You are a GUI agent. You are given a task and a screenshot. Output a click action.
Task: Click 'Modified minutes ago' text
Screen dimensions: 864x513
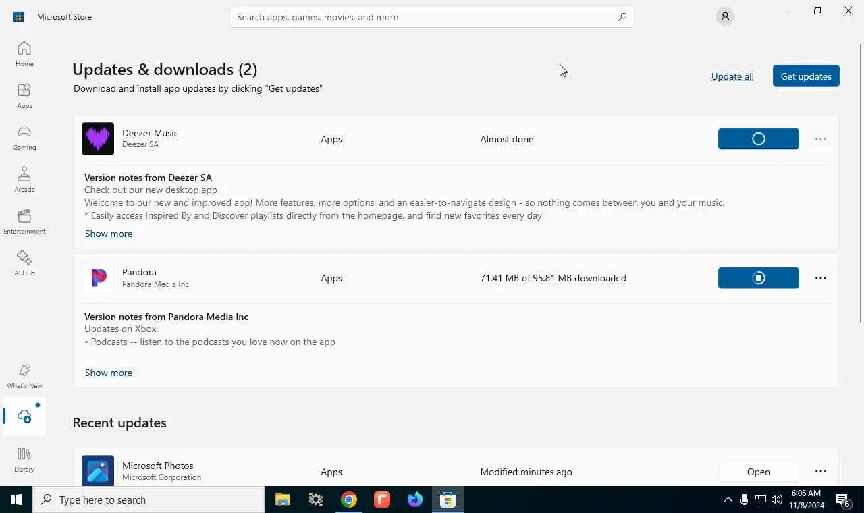point(526,472)
